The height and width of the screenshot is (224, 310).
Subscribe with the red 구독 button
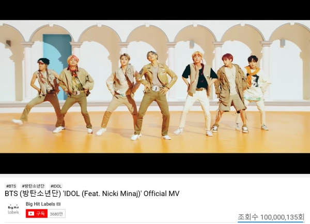coord(37,214)
